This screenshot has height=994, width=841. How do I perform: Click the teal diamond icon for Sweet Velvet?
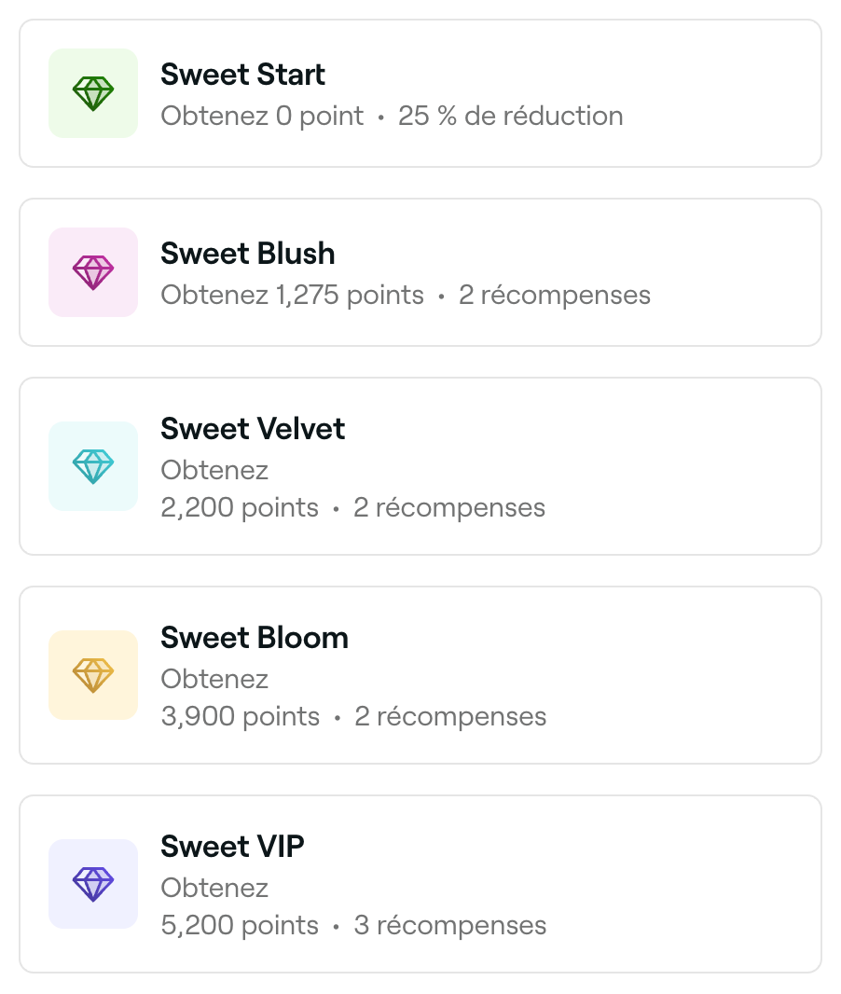(93, 466)
